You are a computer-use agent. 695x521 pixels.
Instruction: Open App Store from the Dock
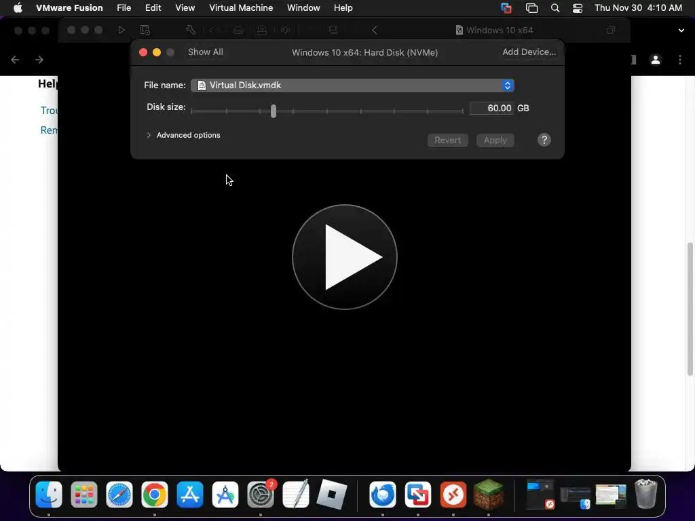(x=190, y=494)
